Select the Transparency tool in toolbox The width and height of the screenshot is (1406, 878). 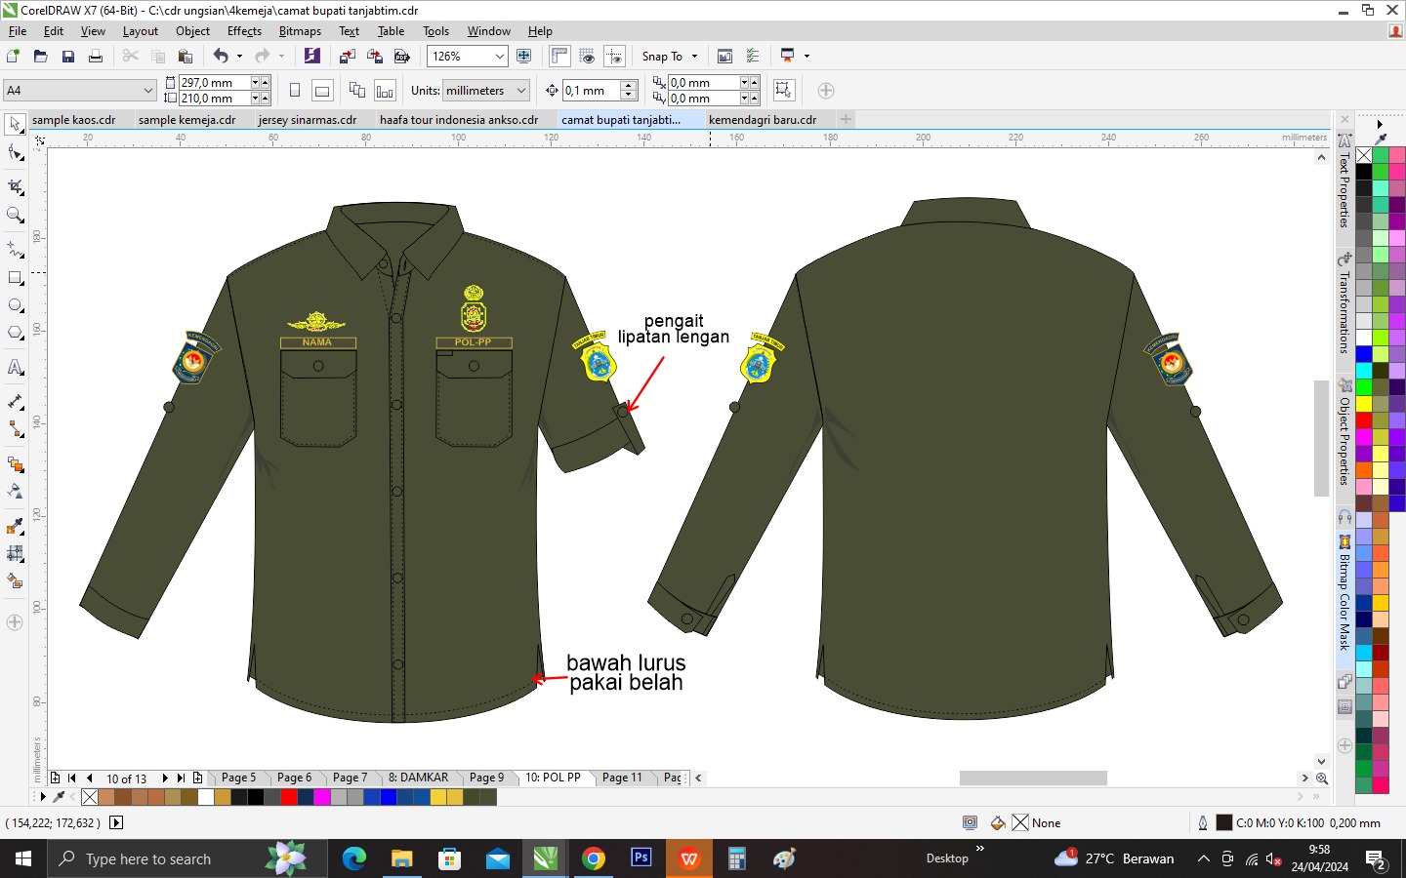(15, 492)
